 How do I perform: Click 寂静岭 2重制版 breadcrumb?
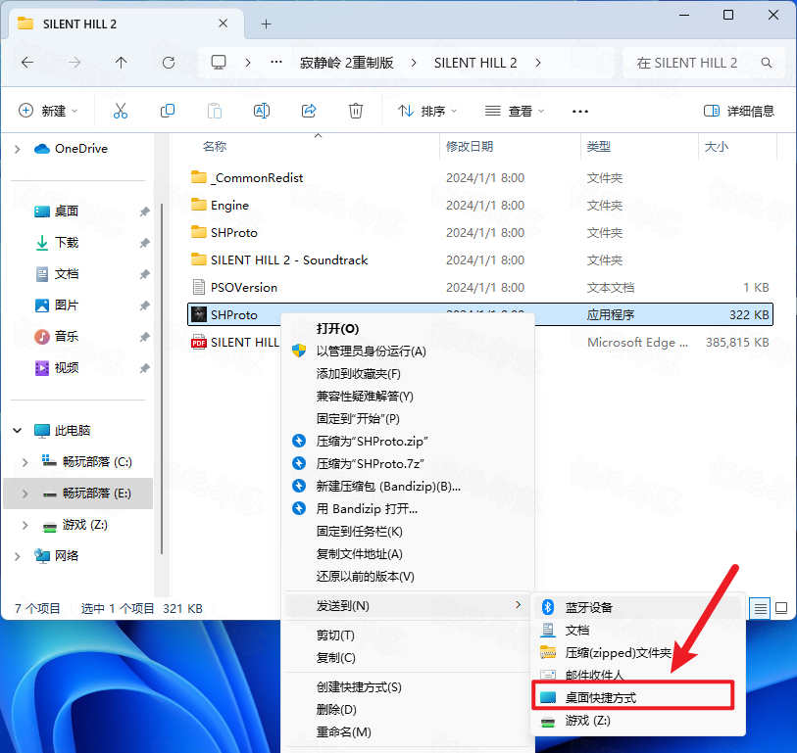point(347,63)
